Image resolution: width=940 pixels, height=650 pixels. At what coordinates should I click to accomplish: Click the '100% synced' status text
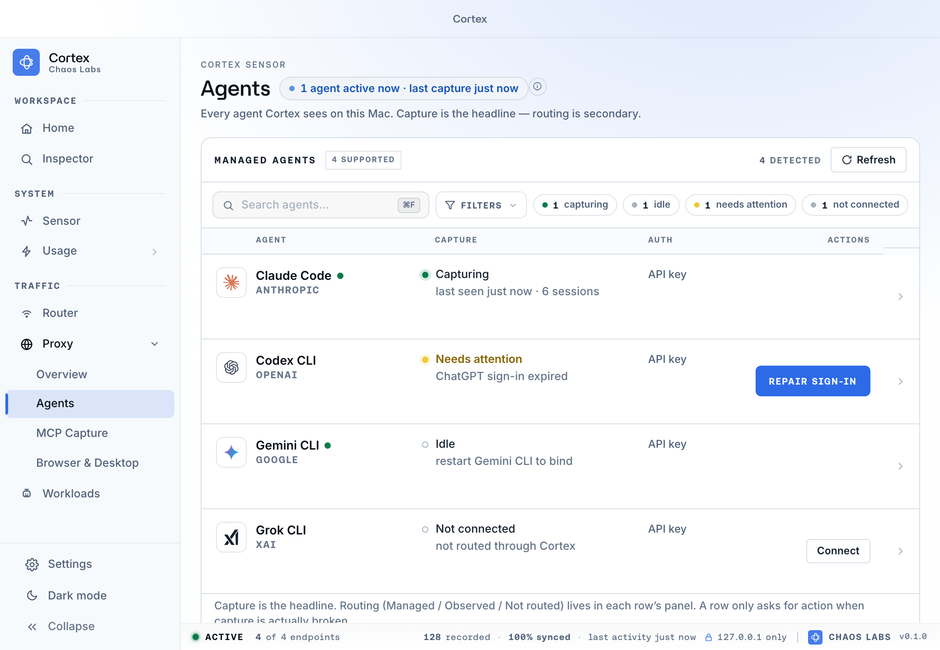[x=539, y=637]
